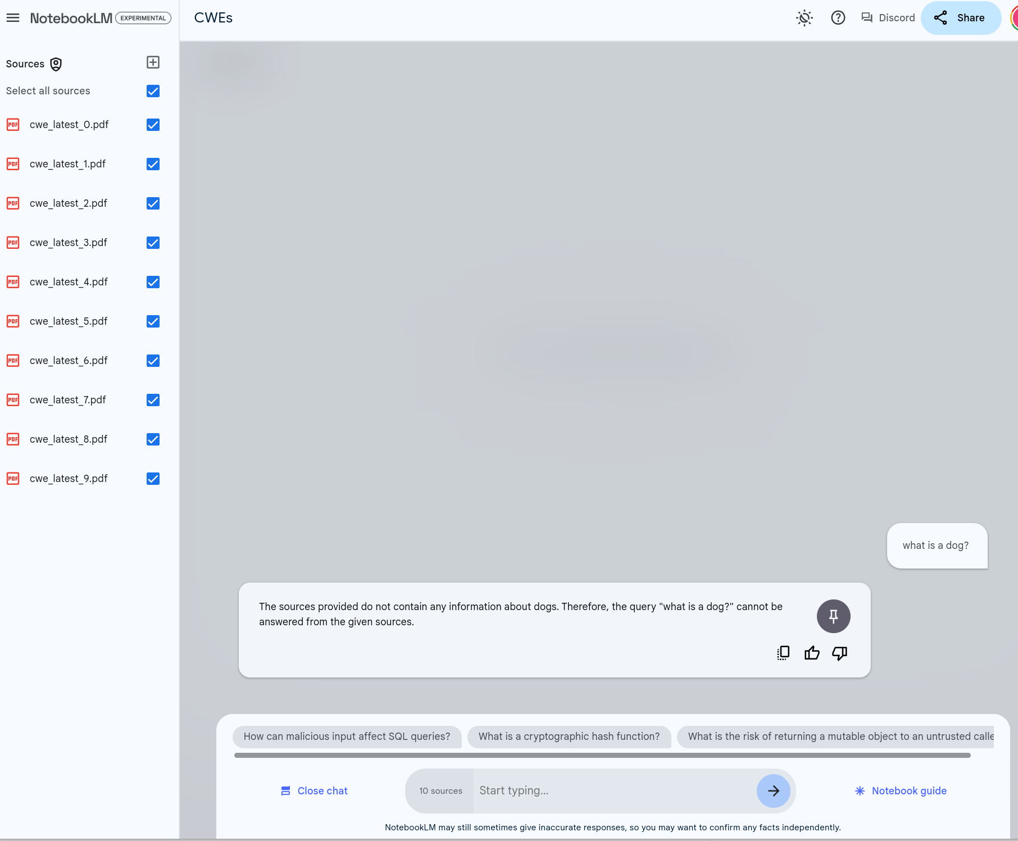
Task: Click the sources privacy shield icon
Action: pyautogui.click(x=56, y=64)
